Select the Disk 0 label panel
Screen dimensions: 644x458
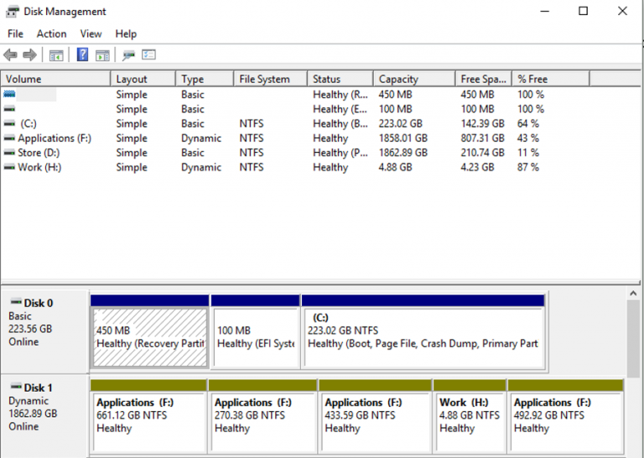pos(44,331)
